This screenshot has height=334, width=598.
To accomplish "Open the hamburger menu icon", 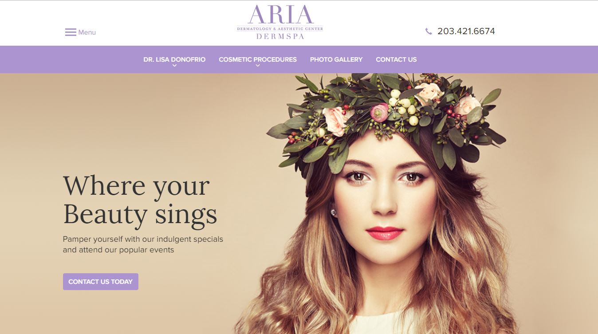I will 71,32.
